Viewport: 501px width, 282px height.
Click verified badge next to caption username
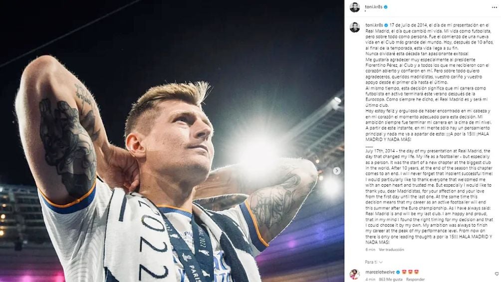[386, 25]
